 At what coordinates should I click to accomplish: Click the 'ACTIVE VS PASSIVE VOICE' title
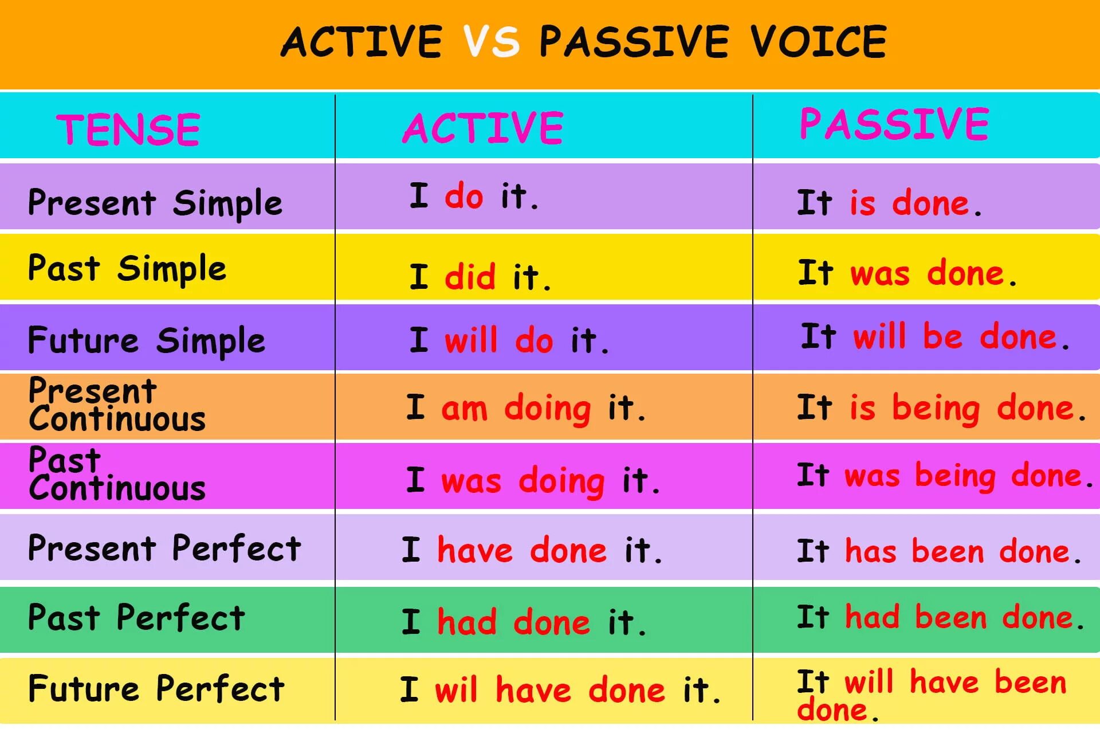549,37
